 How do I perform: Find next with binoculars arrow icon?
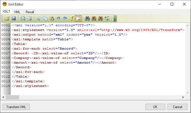pyautogui.click(x=94, y=18)
